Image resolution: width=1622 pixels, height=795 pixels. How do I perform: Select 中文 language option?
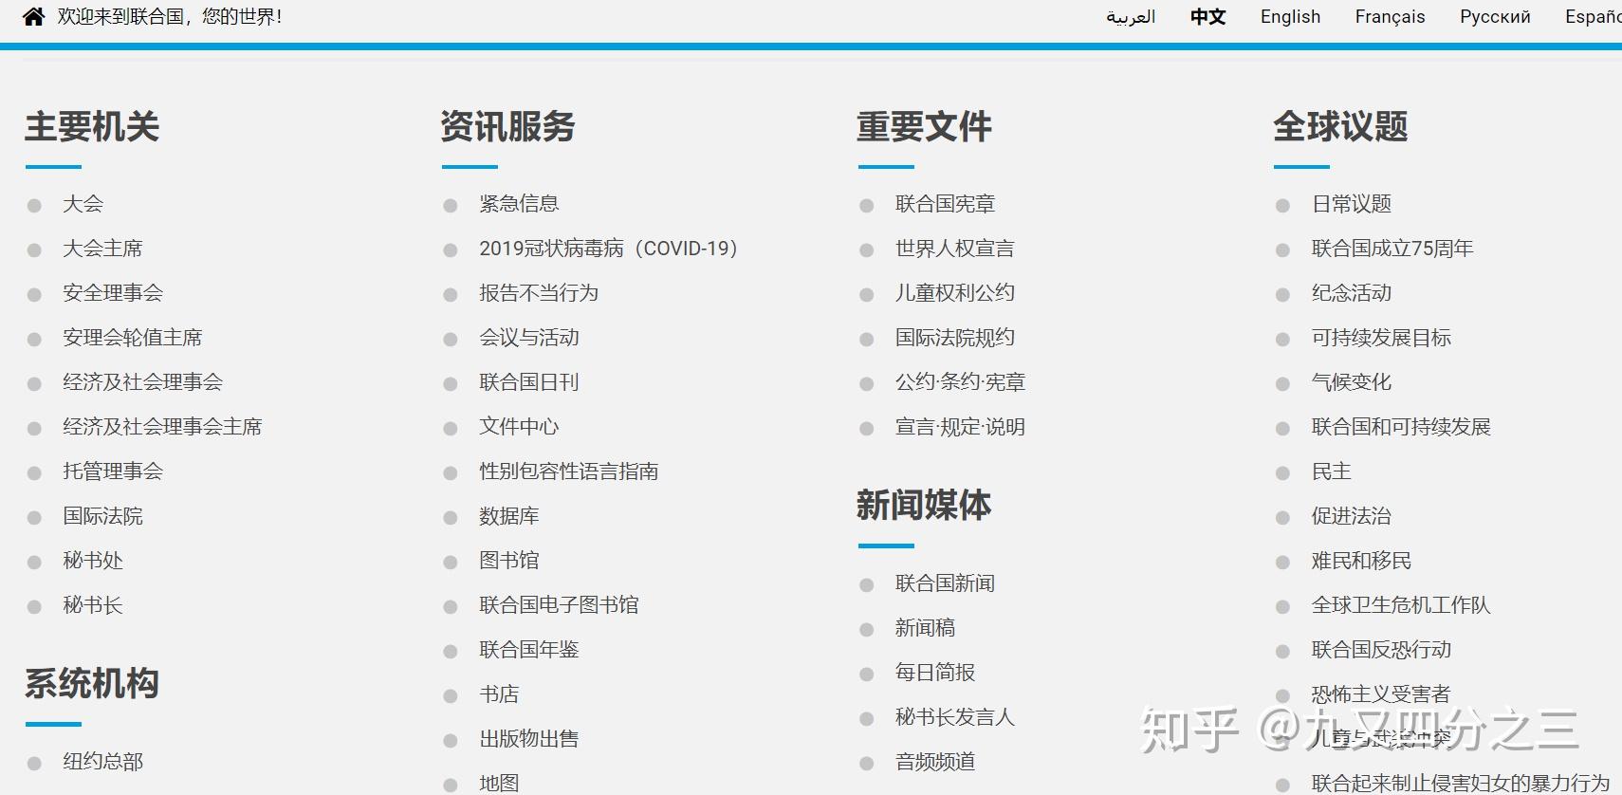coord(1208,17)
